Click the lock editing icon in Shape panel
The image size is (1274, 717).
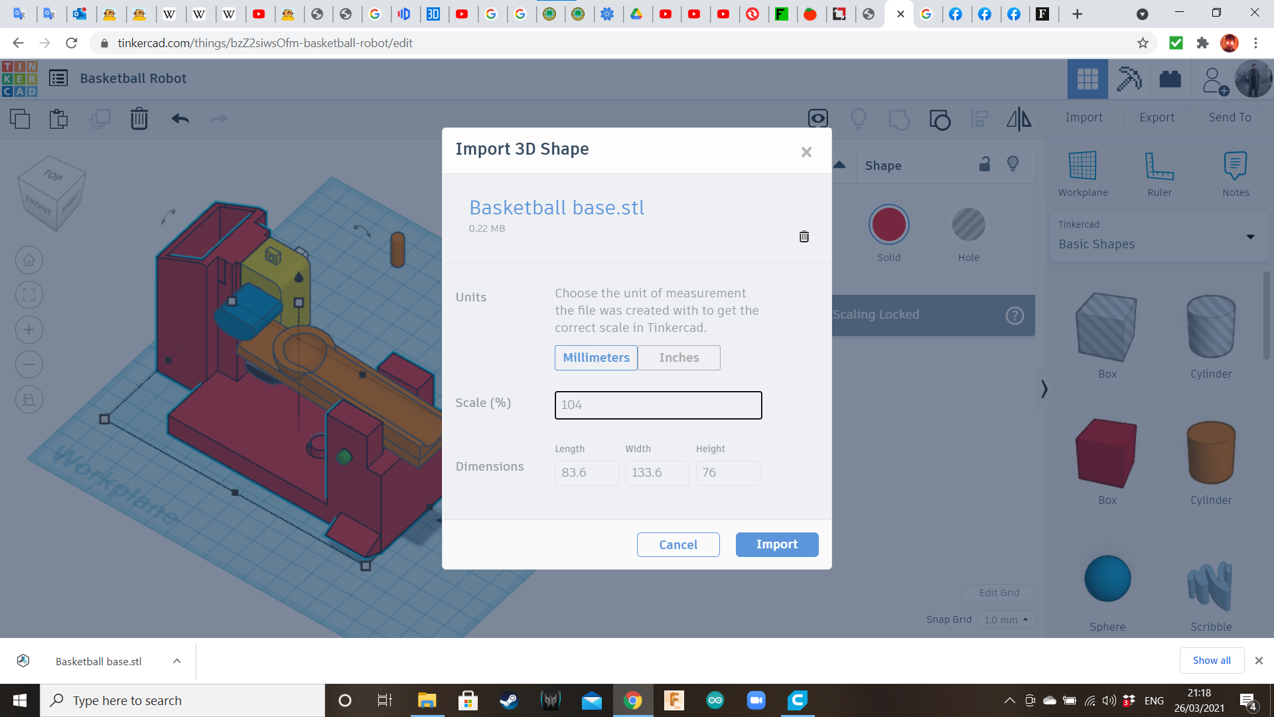coord(985,165)
